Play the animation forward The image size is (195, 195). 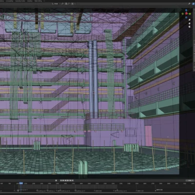(68, 180)
